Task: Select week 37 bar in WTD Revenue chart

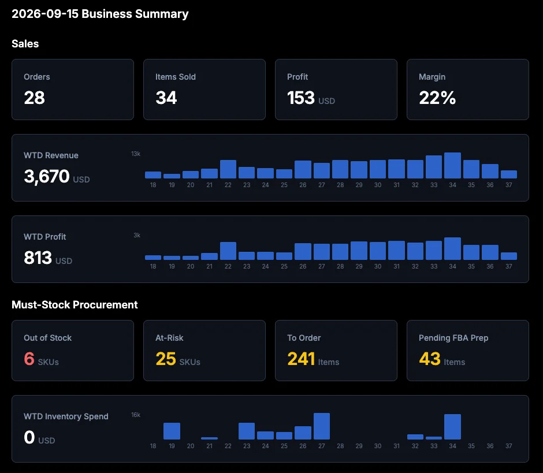Action: click(x=509, y=174)
